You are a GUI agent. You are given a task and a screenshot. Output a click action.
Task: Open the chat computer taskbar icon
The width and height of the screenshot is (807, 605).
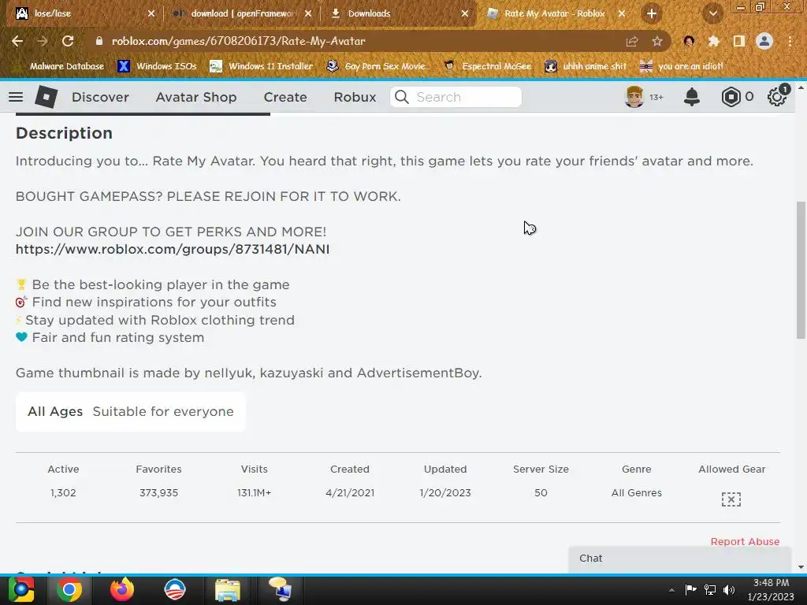pos(280,589)
